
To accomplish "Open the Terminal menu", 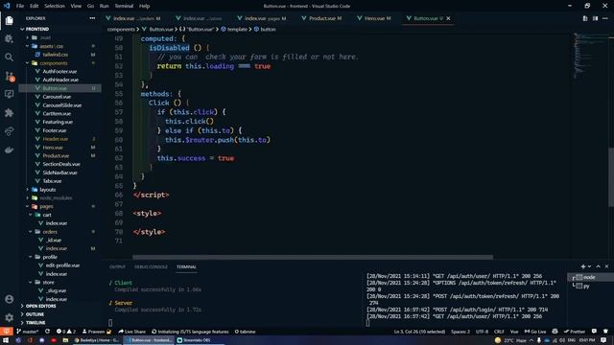I will pyautogui.click(x=124, y=6).
